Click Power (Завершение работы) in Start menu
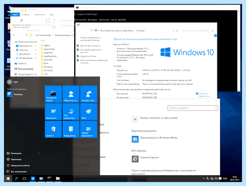Screen dimensions: 246x186 (18, 165)
